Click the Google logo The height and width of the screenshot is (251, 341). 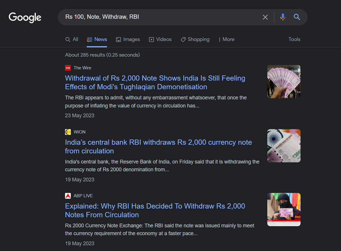pos(25,17)
